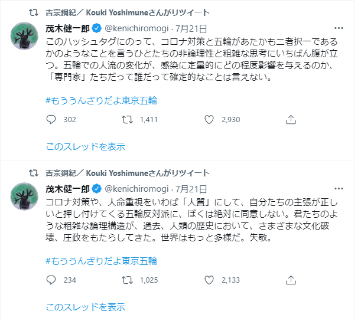Image resolution: width=361 pixels, height=321 pixels.
Task: Like the first tweet with 2,930 likes
Action: point(209,120)
